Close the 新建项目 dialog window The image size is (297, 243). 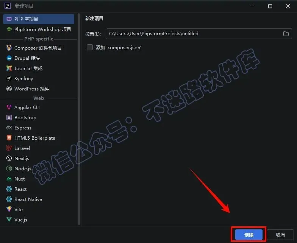click(x=288, y=6)
